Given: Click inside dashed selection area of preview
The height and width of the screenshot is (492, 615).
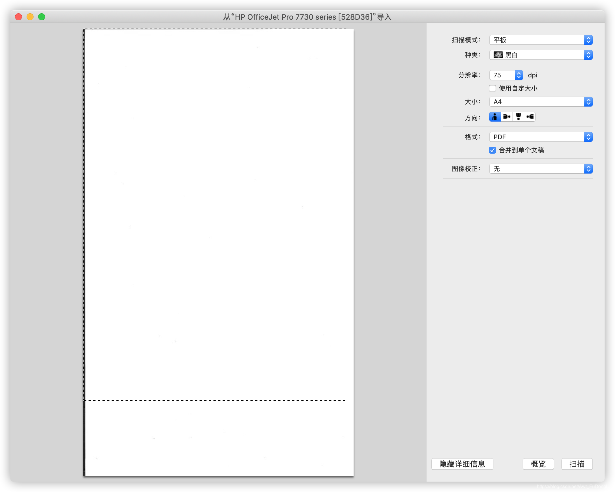Looking at the screenshot, I should tap(214, 214).
